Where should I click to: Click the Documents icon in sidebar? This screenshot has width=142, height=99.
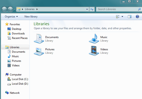(9, 52)
